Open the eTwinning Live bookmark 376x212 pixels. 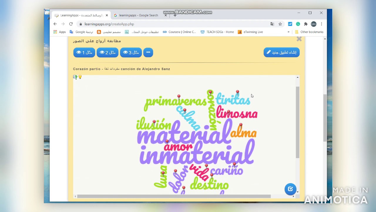pyautogui.click(x=250, y=32)
